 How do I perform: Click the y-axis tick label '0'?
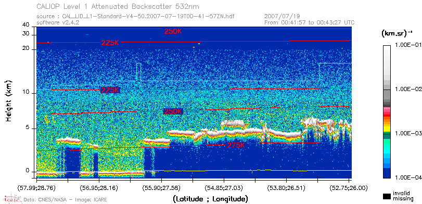tap(28, 171)
